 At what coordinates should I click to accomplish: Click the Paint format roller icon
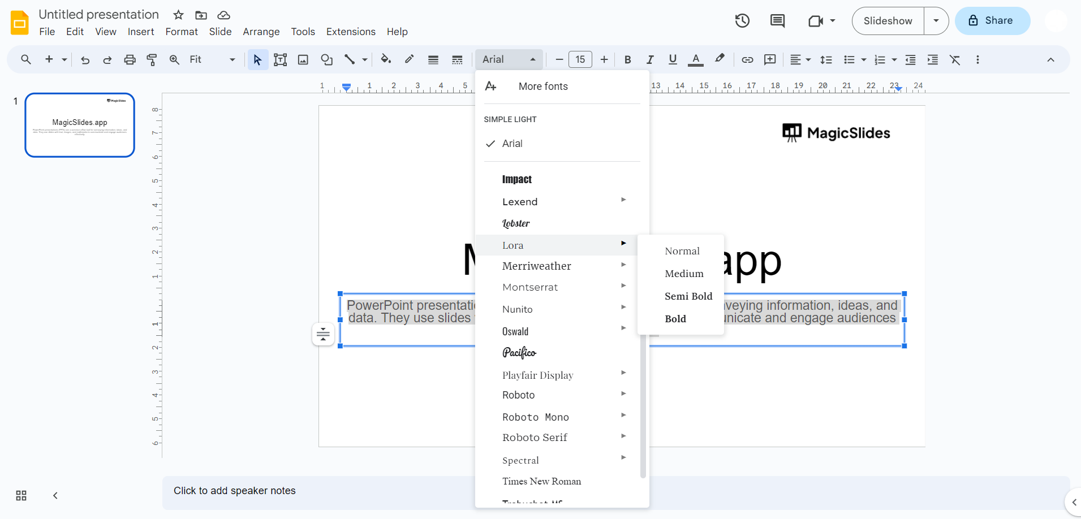point(152,59)
